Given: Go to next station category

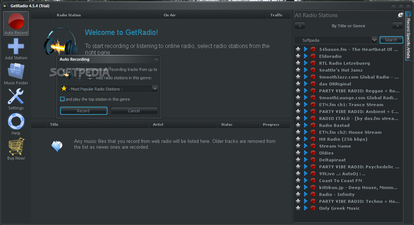Looking at the screenshot, I should click(397, 25).
